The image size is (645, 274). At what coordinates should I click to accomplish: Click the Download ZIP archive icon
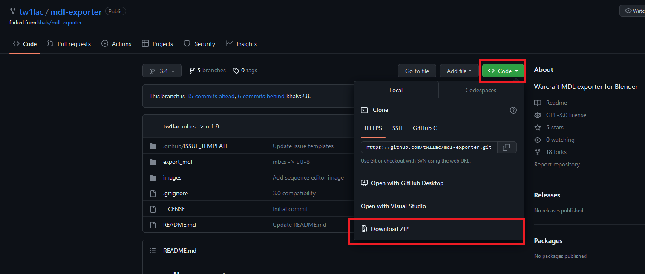[x=364, y=229]
